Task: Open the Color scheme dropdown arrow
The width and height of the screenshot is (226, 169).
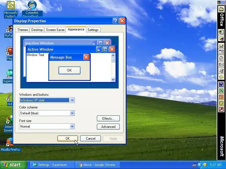Action: (72, 113)
